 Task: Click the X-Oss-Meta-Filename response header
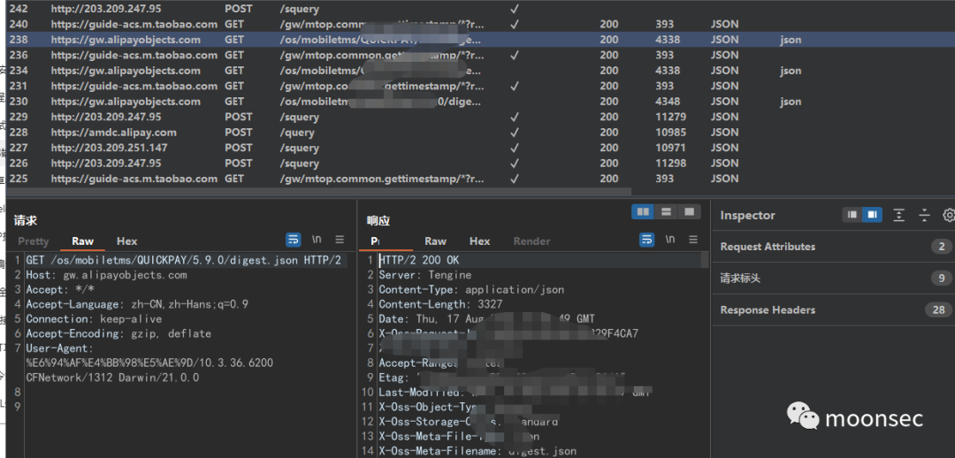tap(477, 451)
